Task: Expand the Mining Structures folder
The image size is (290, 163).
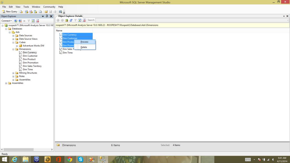Action: coord(13,73)
